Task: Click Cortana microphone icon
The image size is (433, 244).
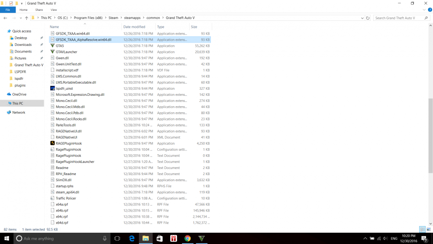Action: 105,238
